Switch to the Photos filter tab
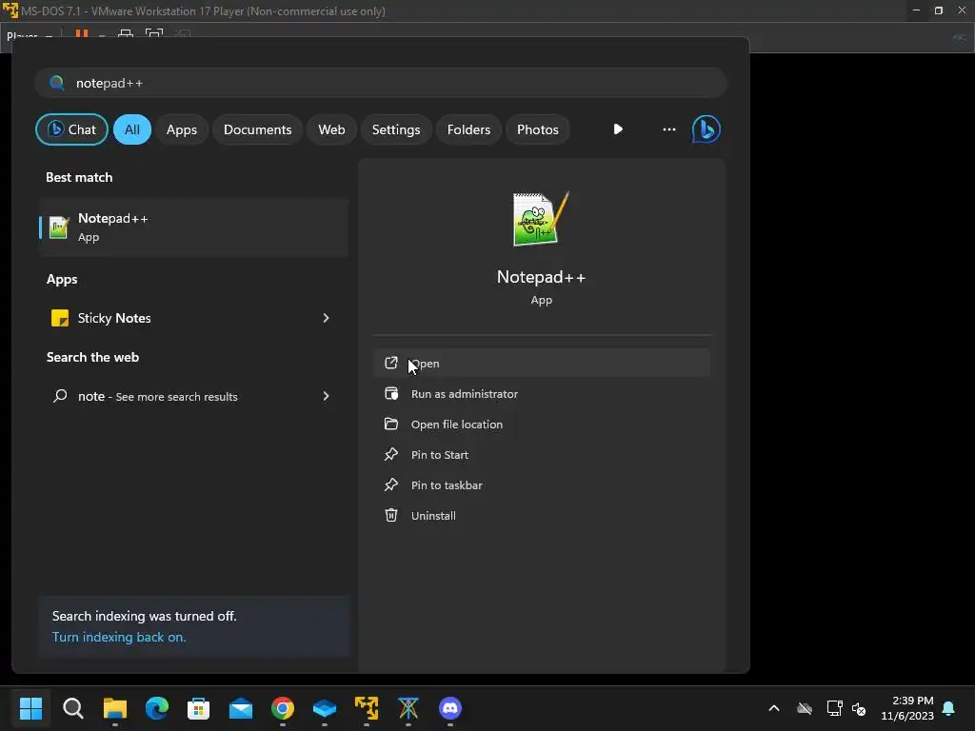Image resolution: width=975 pixels, height=731 pixels. pyautogui.click(x=538, y=129)
